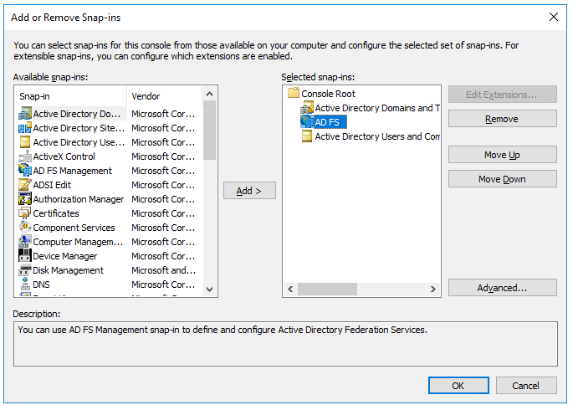Click the AD FS Management snap-in icon
573x405 pixels.
pos(25,171)
